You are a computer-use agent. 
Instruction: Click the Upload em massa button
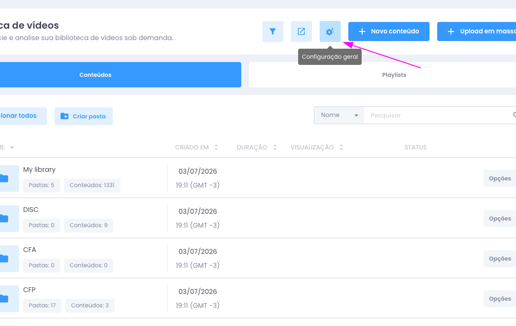click(476, 32)
